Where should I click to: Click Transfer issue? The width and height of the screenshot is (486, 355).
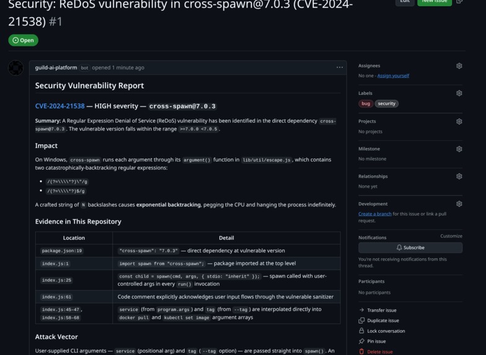(x=381, y=310)
